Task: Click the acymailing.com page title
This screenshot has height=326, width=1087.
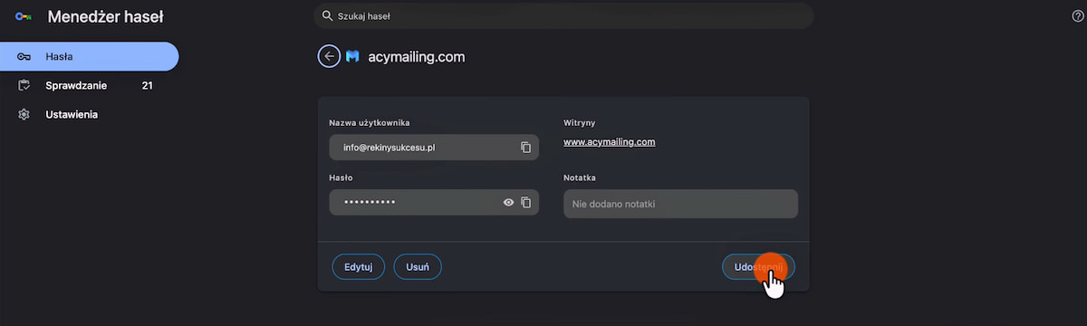Action: (417, 56)
